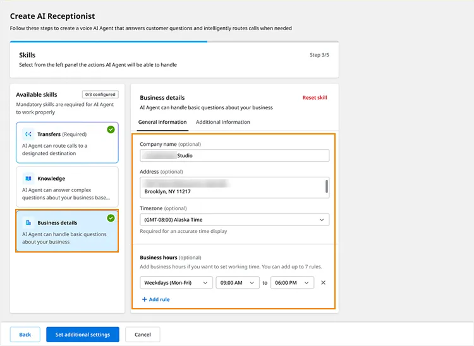
Task: Click the Company name input field
Action: point(234,155)
